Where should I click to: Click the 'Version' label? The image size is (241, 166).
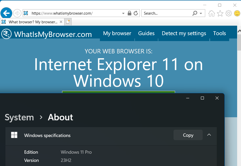pos(31,160)
